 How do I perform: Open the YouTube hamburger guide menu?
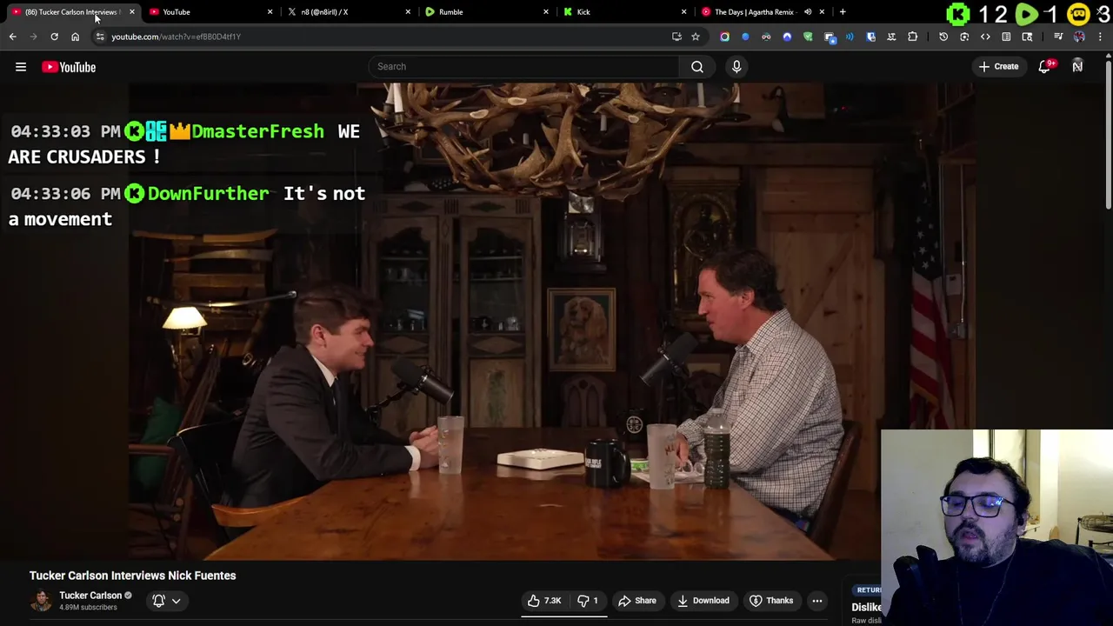[21, 67]
